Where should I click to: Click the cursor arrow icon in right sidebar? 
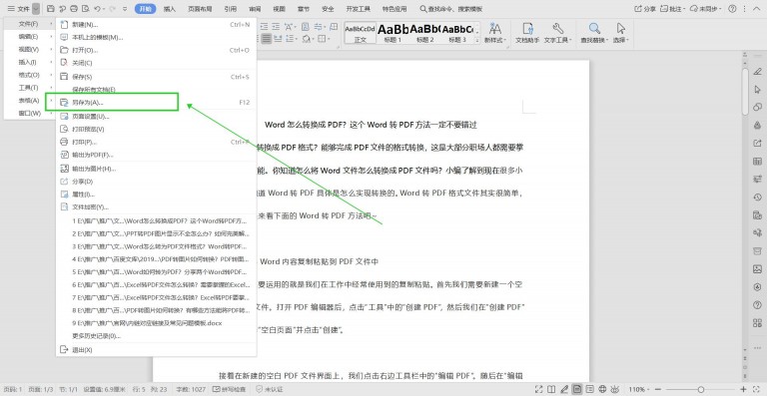(x=757, y=90)
